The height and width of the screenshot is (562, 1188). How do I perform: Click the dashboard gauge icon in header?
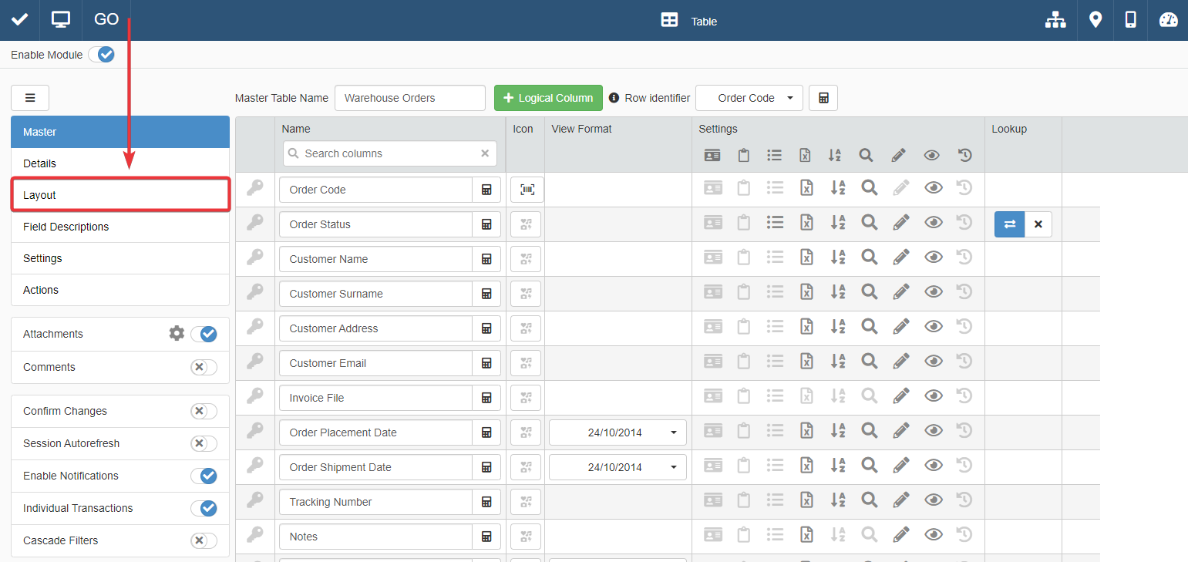click(1168, 20)
